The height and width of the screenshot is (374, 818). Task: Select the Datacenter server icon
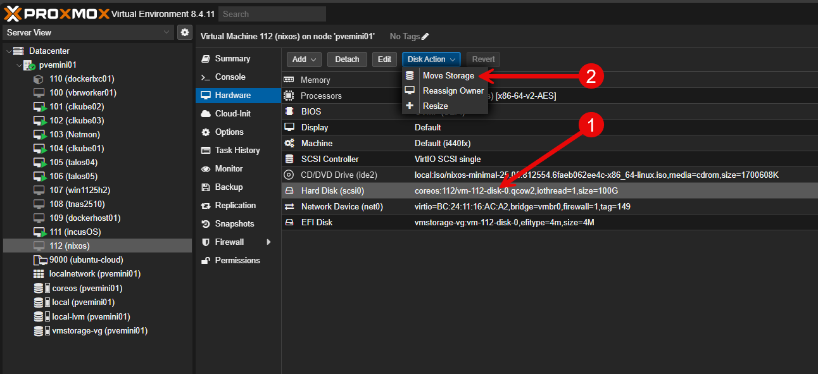[18, 51]
